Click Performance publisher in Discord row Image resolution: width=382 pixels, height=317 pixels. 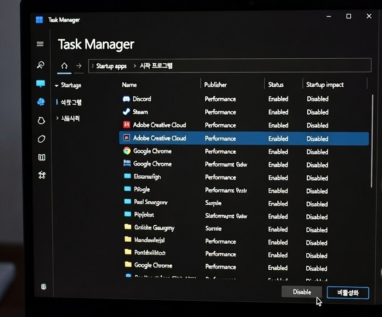coord(220,99)
